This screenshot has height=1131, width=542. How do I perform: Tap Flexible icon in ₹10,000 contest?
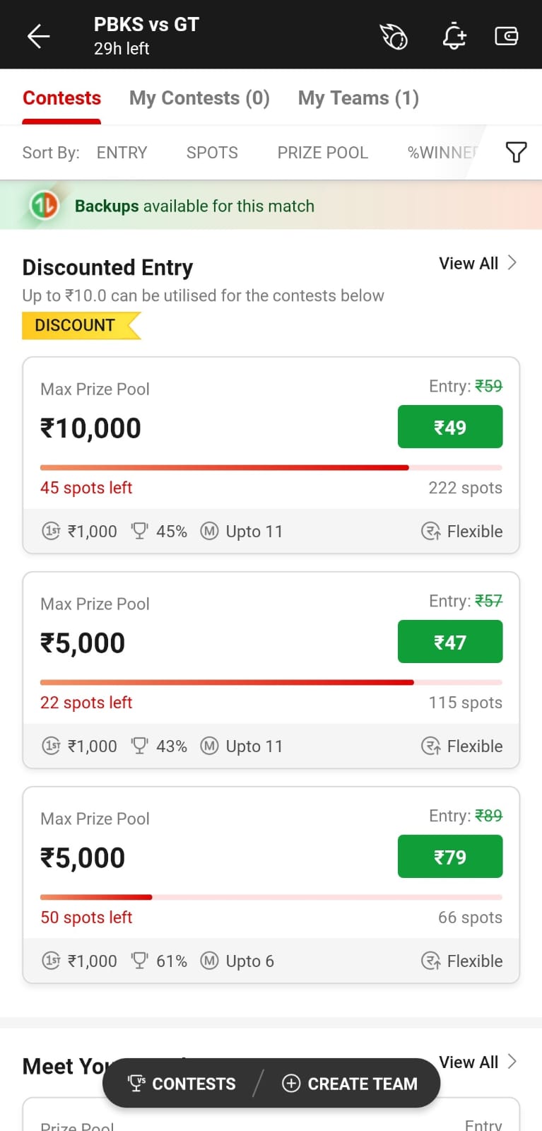pyautogui.click(x=430, y=531)
